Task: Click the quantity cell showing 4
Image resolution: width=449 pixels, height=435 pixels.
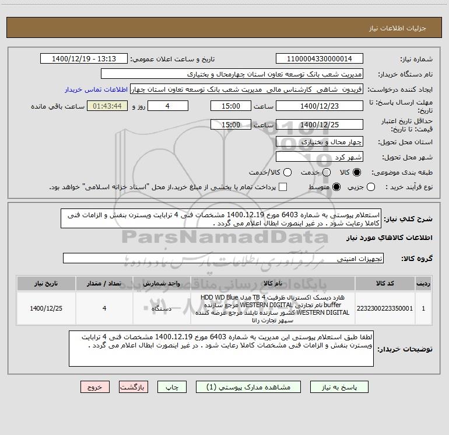Action: pos(104,308)
